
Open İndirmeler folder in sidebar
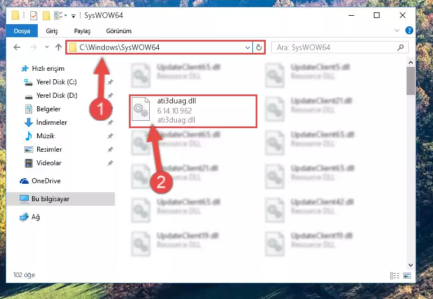[x=52, y=123]
